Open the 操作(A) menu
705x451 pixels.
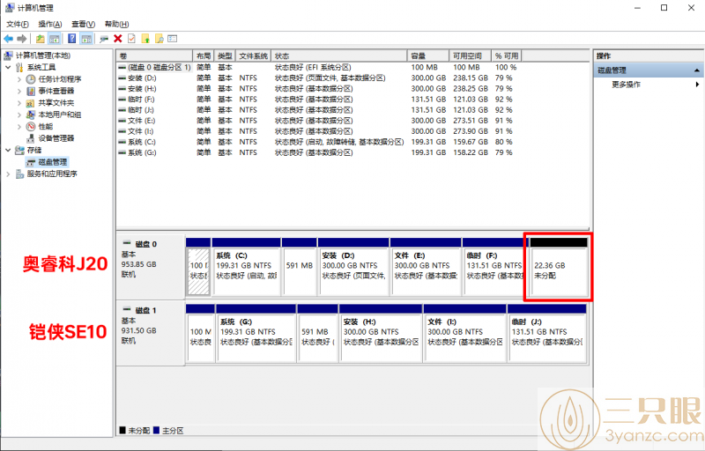(50, 25)
